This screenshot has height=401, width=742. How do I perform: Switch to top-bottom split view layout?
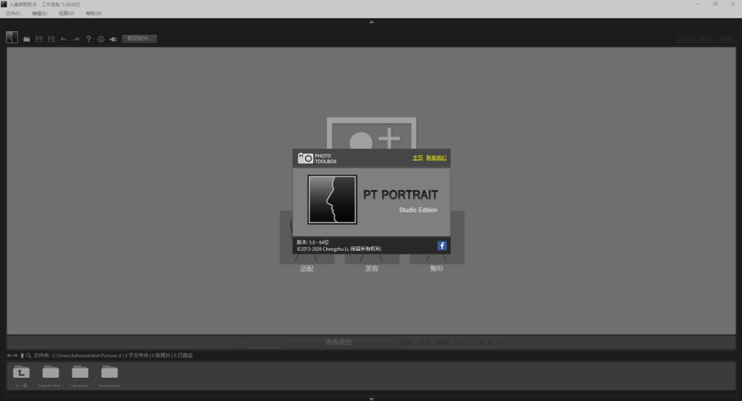point(271,342)
